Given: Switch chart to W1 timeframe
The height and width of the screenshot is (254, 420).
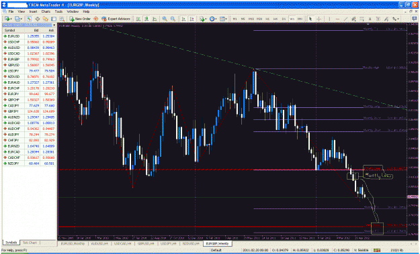Looking at the screenshot, I should tap(292, 19).
